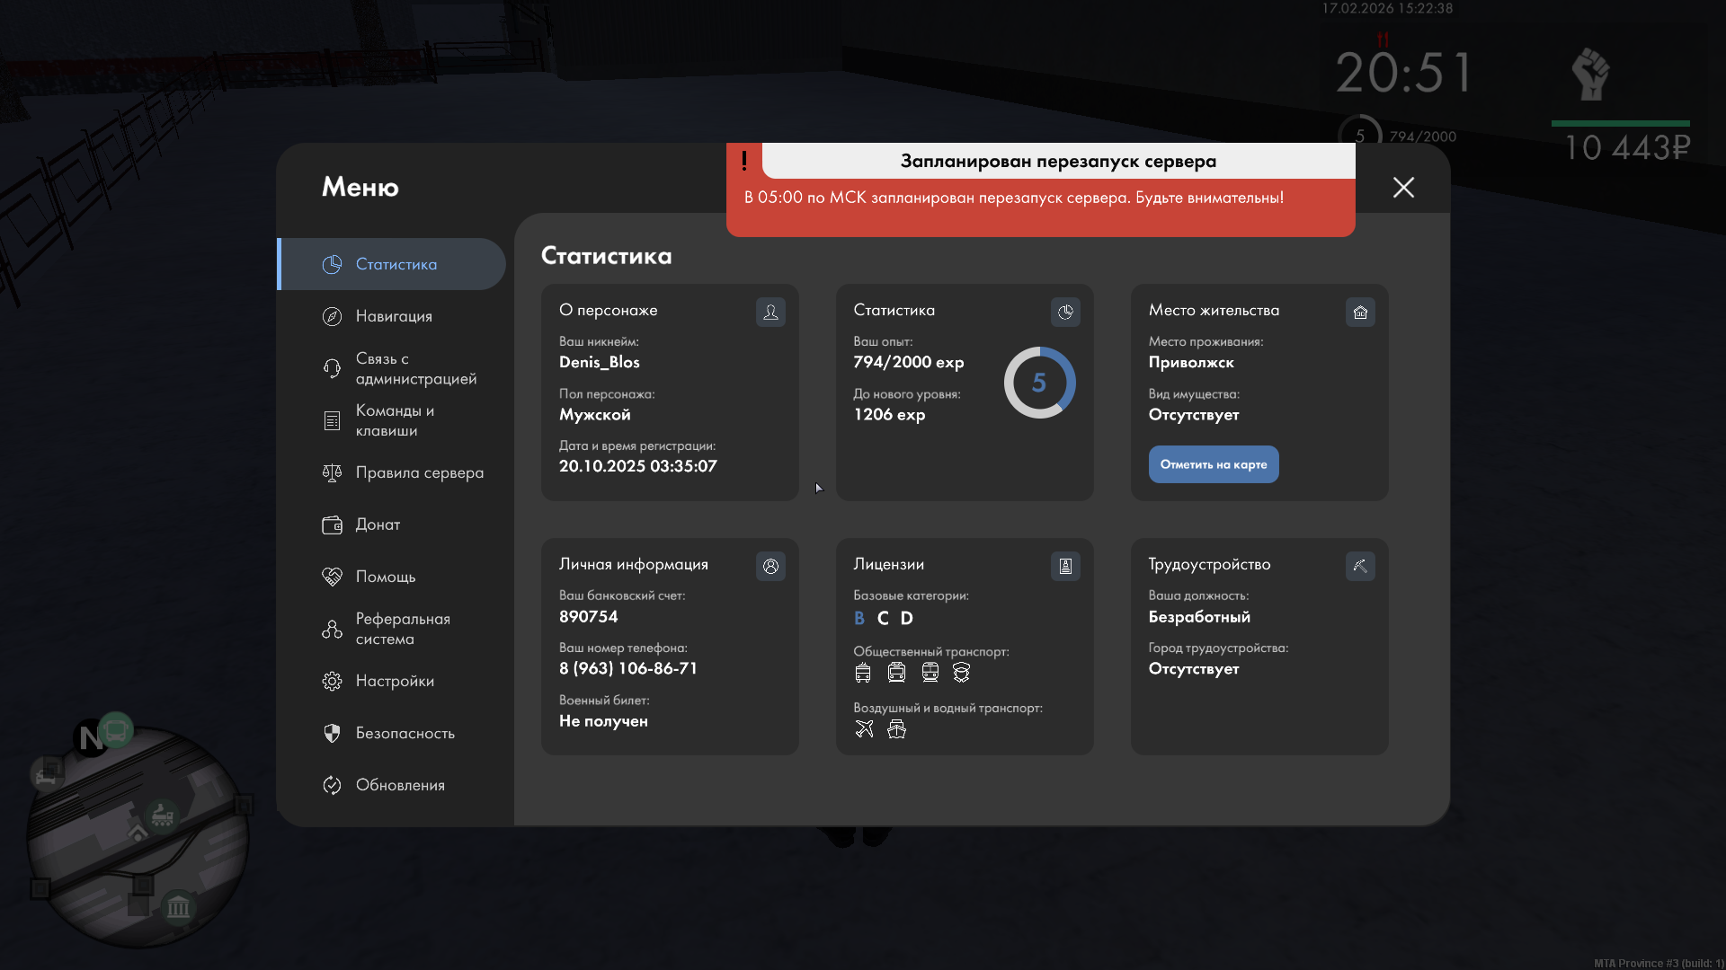Open the Безопасность section
This screenshot has height=970, width=1726.
[404, 733]
